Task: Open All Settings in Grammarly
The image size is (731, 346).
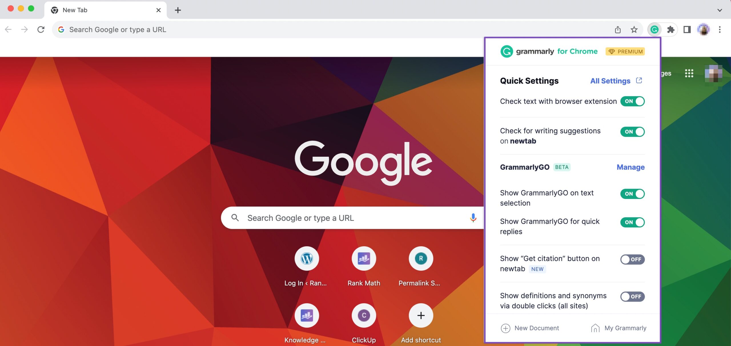Action: pyautogui.click(x=615, y=80)
